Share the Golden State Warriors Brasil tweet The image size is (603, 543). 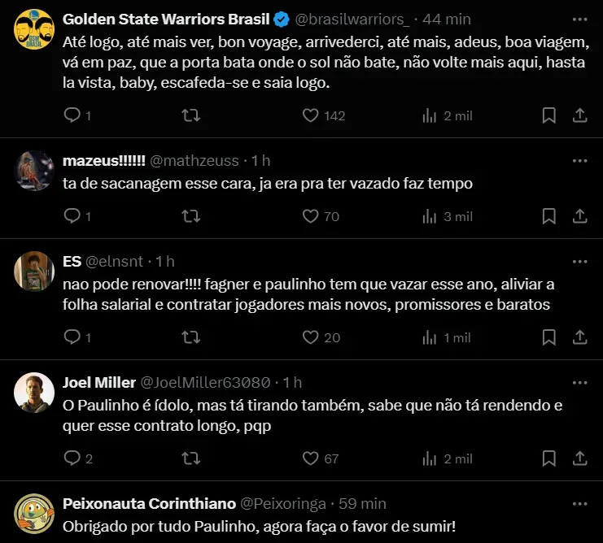pos(580,115)
